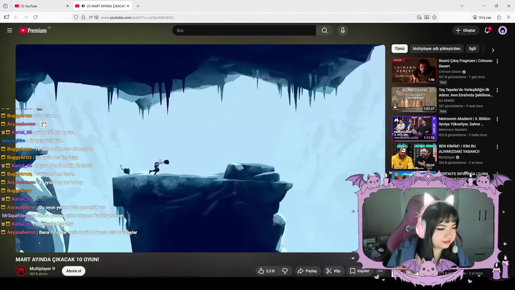Save the video with Kaydet
Image resolution: width=515 pixels, height=290 pixels.
click(359, 271)
